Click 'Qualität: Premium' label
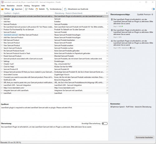The height and width of the screenshot is (144, 156). tap(144, 14)
